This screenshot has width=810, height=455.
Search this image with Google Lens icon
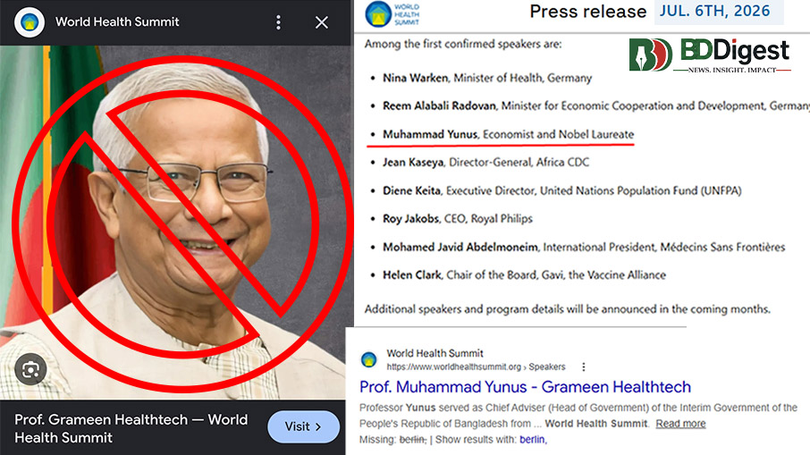click(30, 369)
